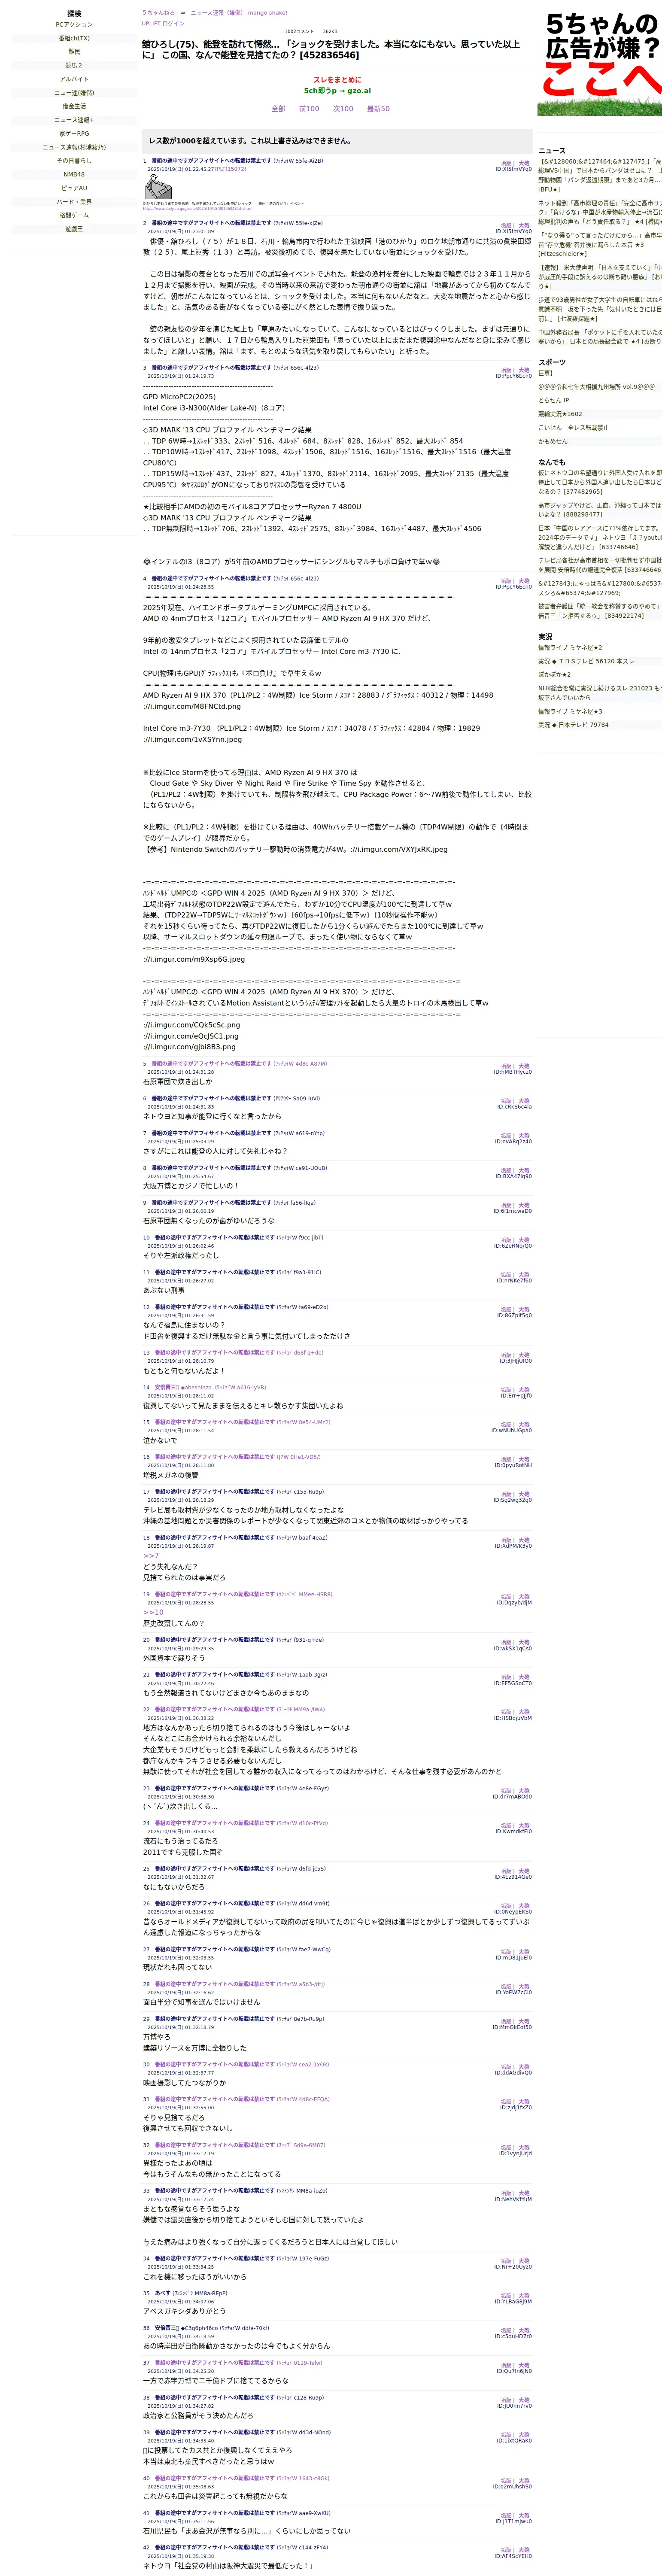Open ニュース速報(杉浦綾乃) board link
This screenshot has width=662, height=2576.
coord(74,147)
